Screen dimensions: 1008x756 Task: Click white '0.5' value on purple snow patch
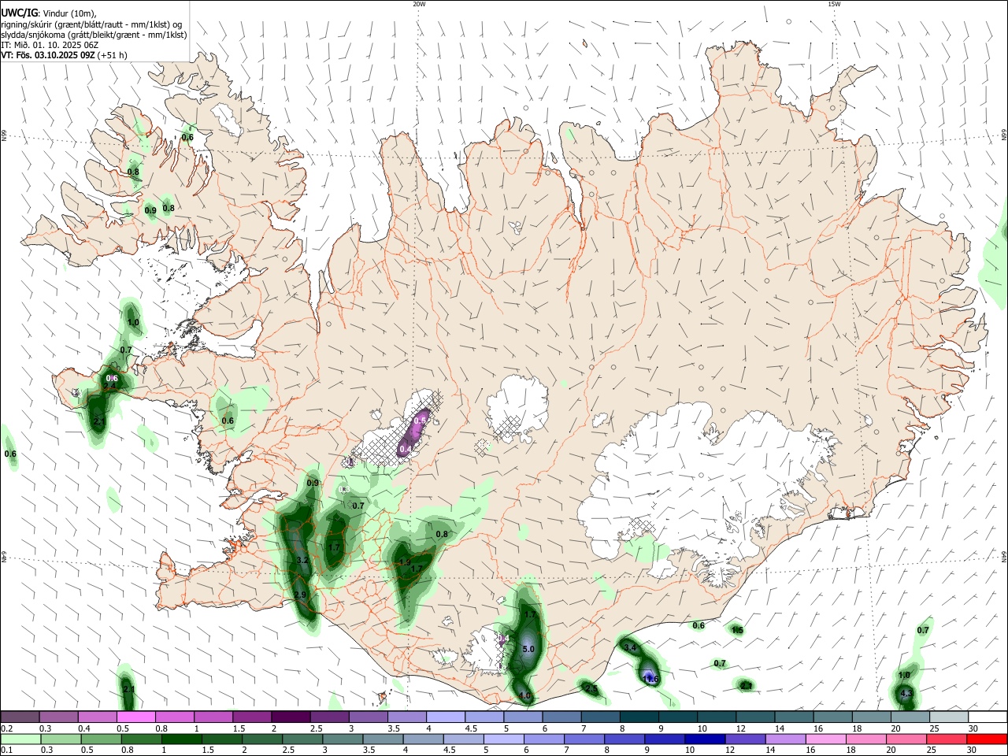[x=420, y=421]
